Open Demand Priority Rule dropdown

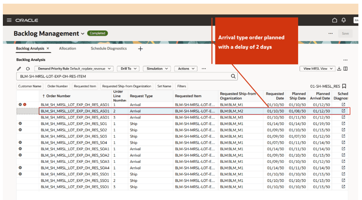tap(74, 69)
